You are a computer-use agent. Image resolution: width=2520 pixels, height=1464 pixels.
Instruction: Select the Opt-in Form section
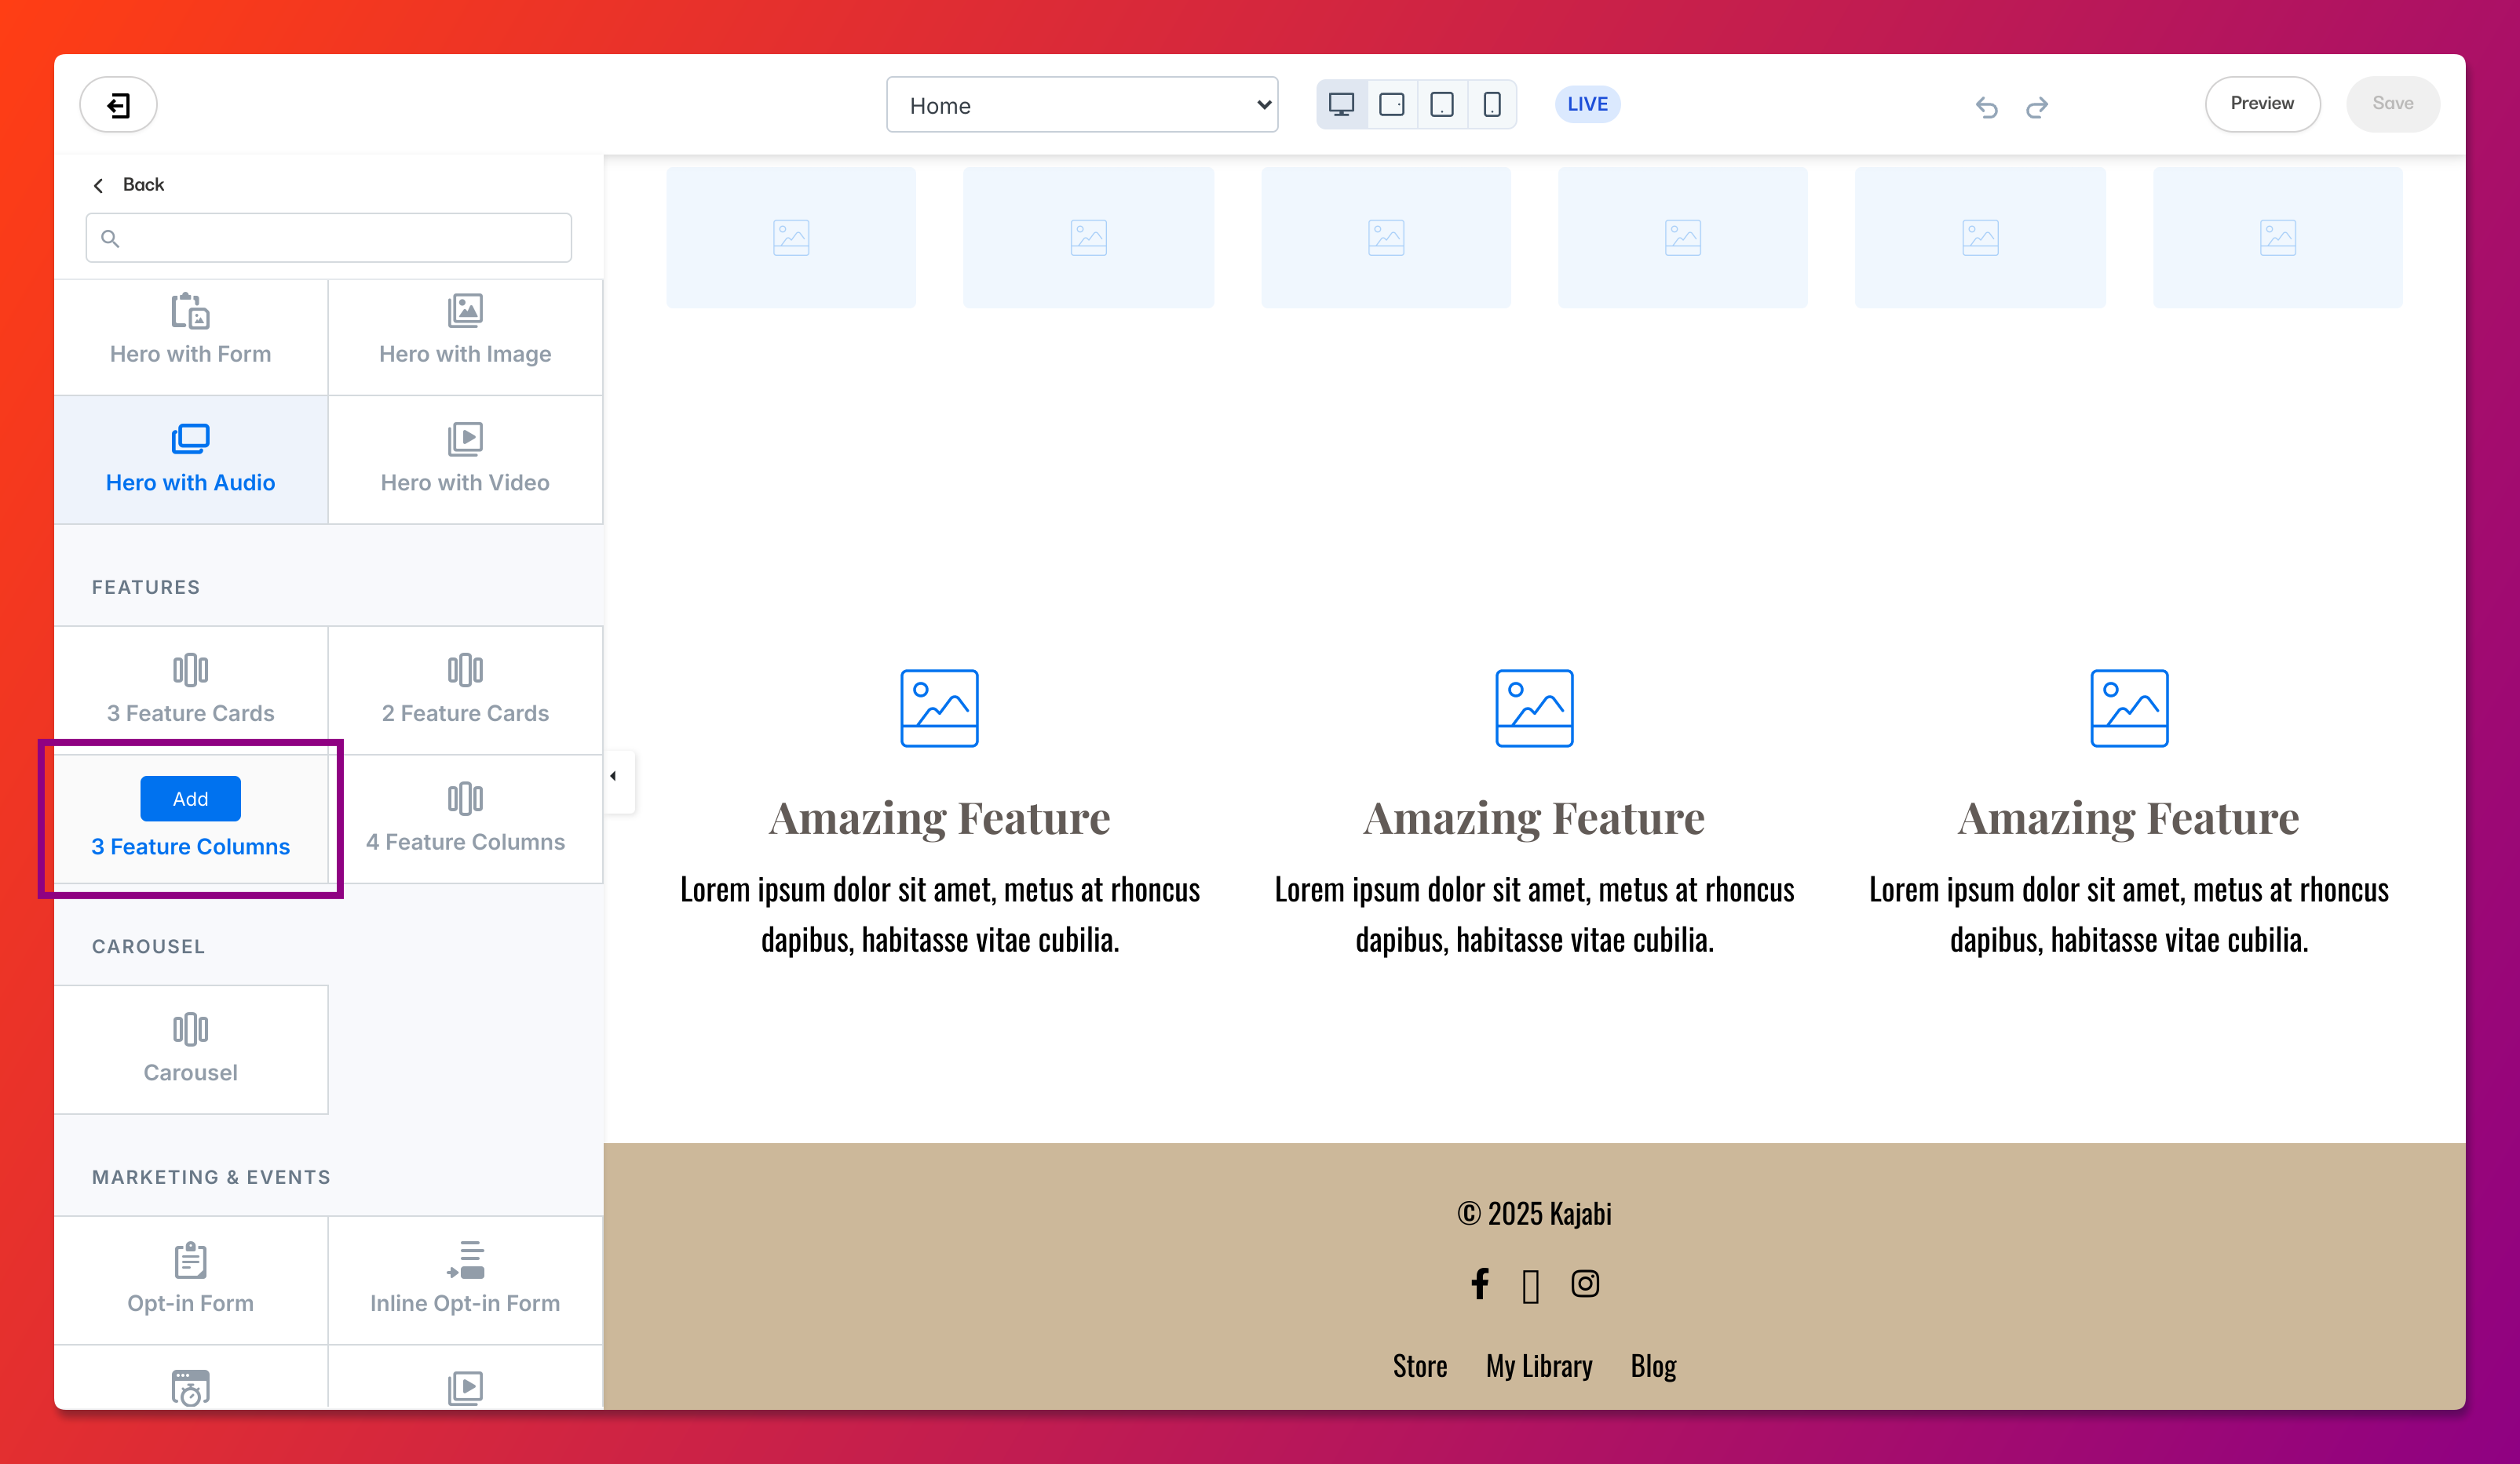(x=191, y=1279)
